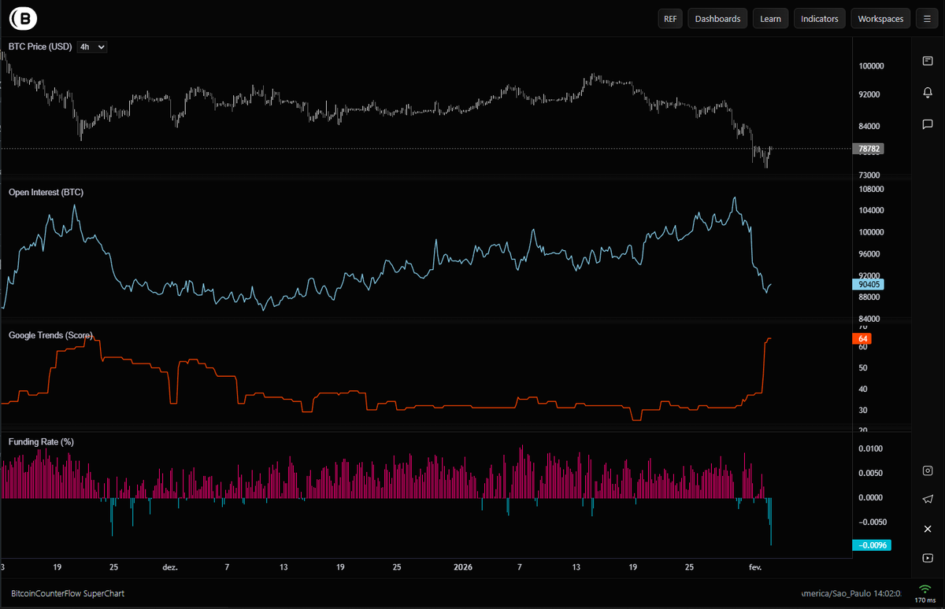This screenshot has width=945, height=609.
Task: Click the X icon in the right sidebar
Action: (928, 528)
